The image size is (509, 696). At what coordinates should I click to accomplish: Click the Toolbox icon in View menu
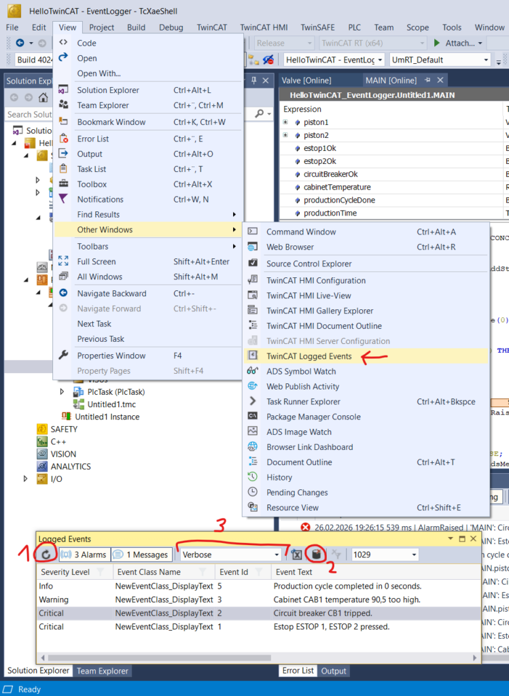pyautogui.click(x=63, y=184)
